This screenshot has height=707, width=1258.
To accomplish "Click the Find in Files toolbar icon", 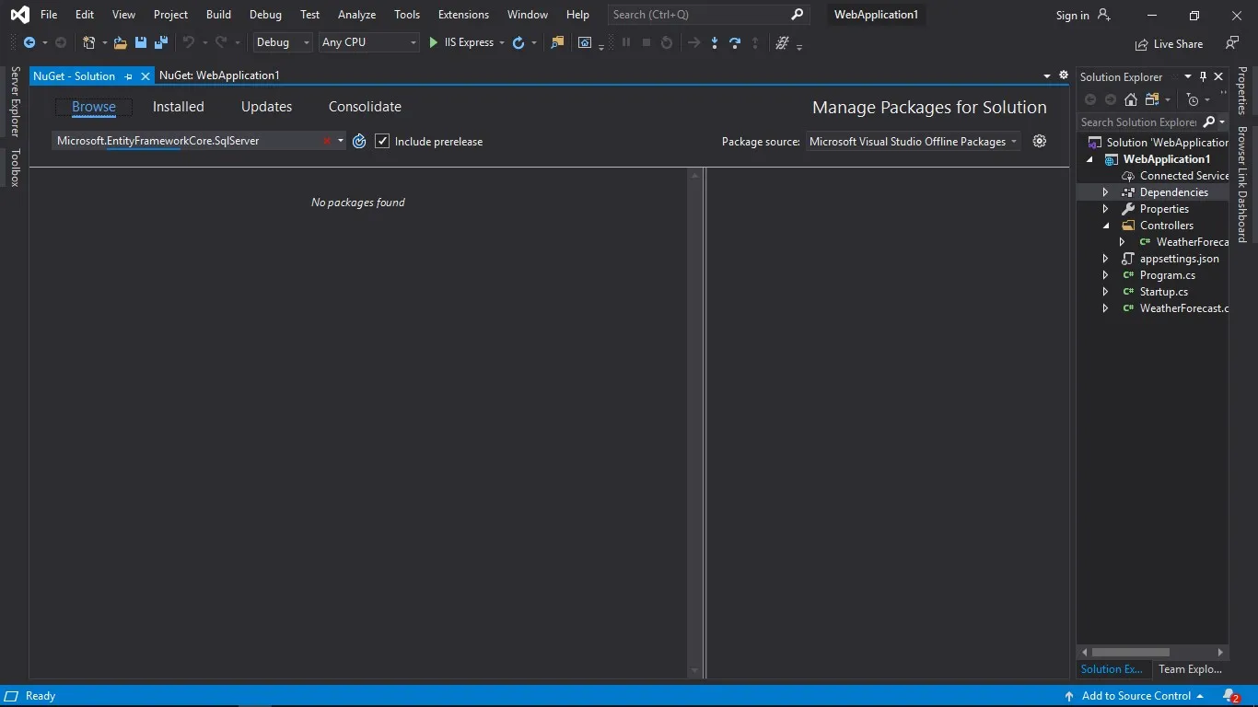I will coord(557,42).
